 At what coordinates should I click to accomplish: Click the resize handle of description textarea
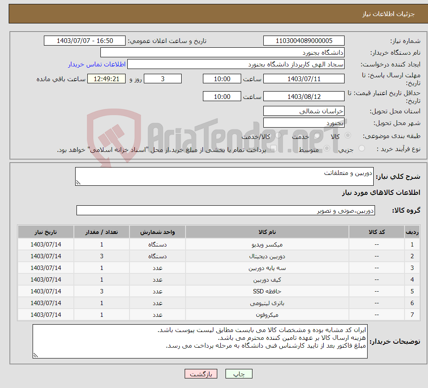(78, 183)
